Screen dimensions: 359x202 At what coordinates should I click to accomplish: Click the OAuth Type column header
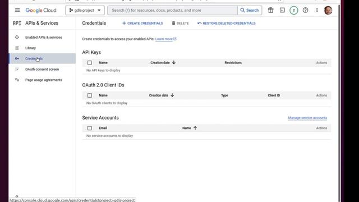[224, 95]
